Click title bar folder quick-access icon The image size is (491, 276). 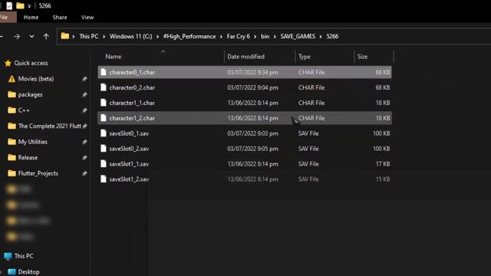[20, 5]
